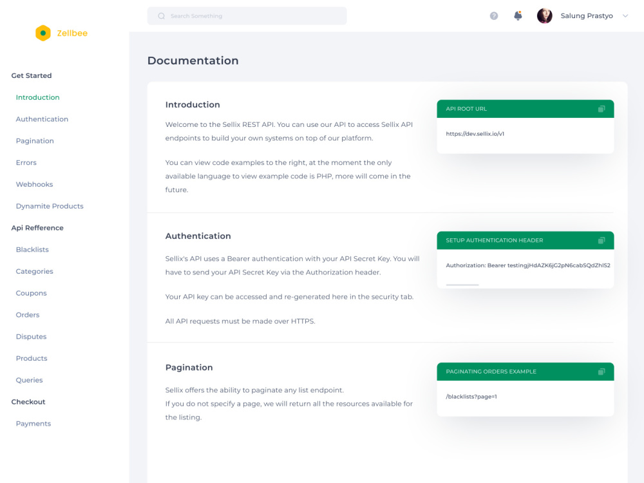Copy the Setup Authentication Header code
The height and width of the screenshot is (483, 644).
(601, 240)
